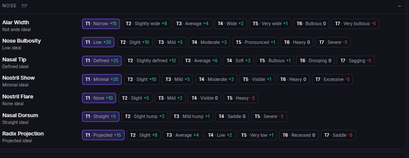Pick T4 Moderate for Nose Bulbosity
Viewport: 409px width, 158px height.
coord(209,42)
